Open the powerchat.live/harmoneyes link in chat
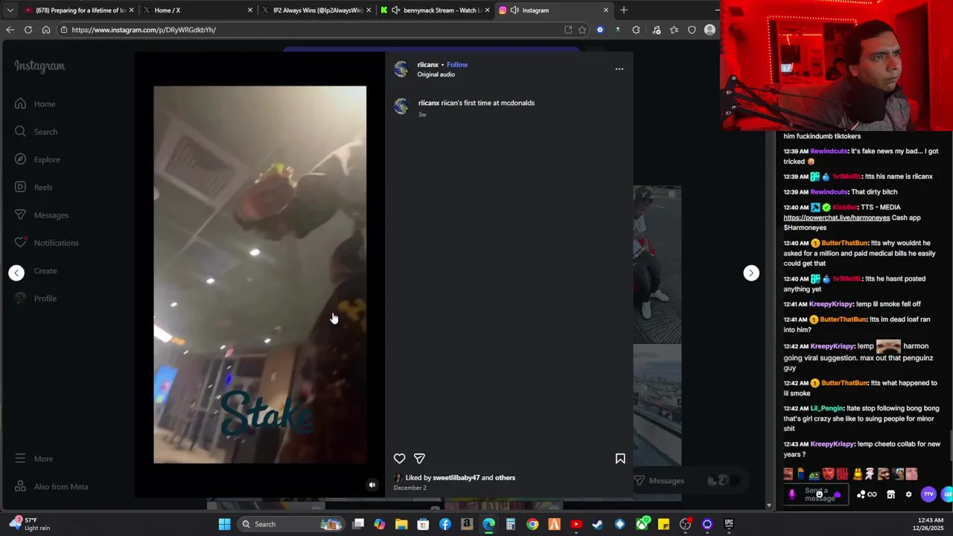Screen dimensions: 953x536 (836, 218)
